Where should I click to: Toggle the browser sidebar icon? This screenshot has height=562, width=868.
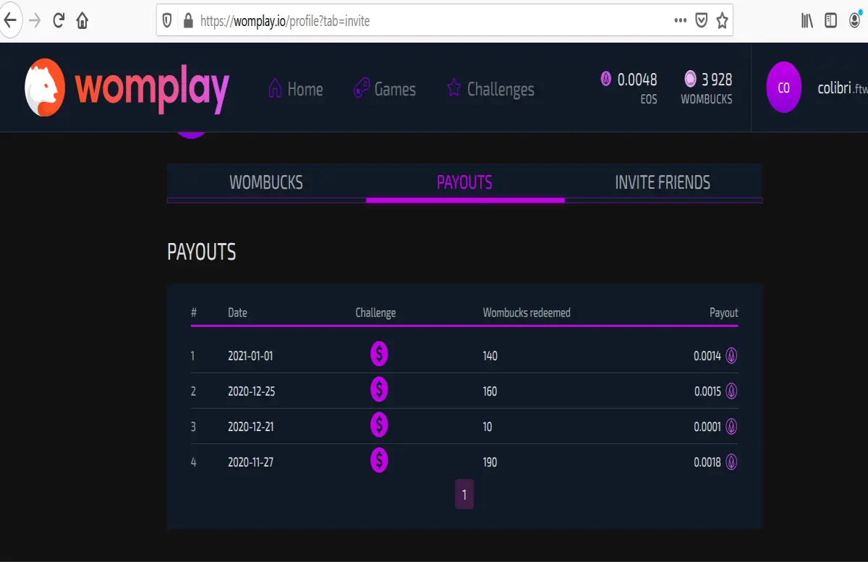[831, 21]
